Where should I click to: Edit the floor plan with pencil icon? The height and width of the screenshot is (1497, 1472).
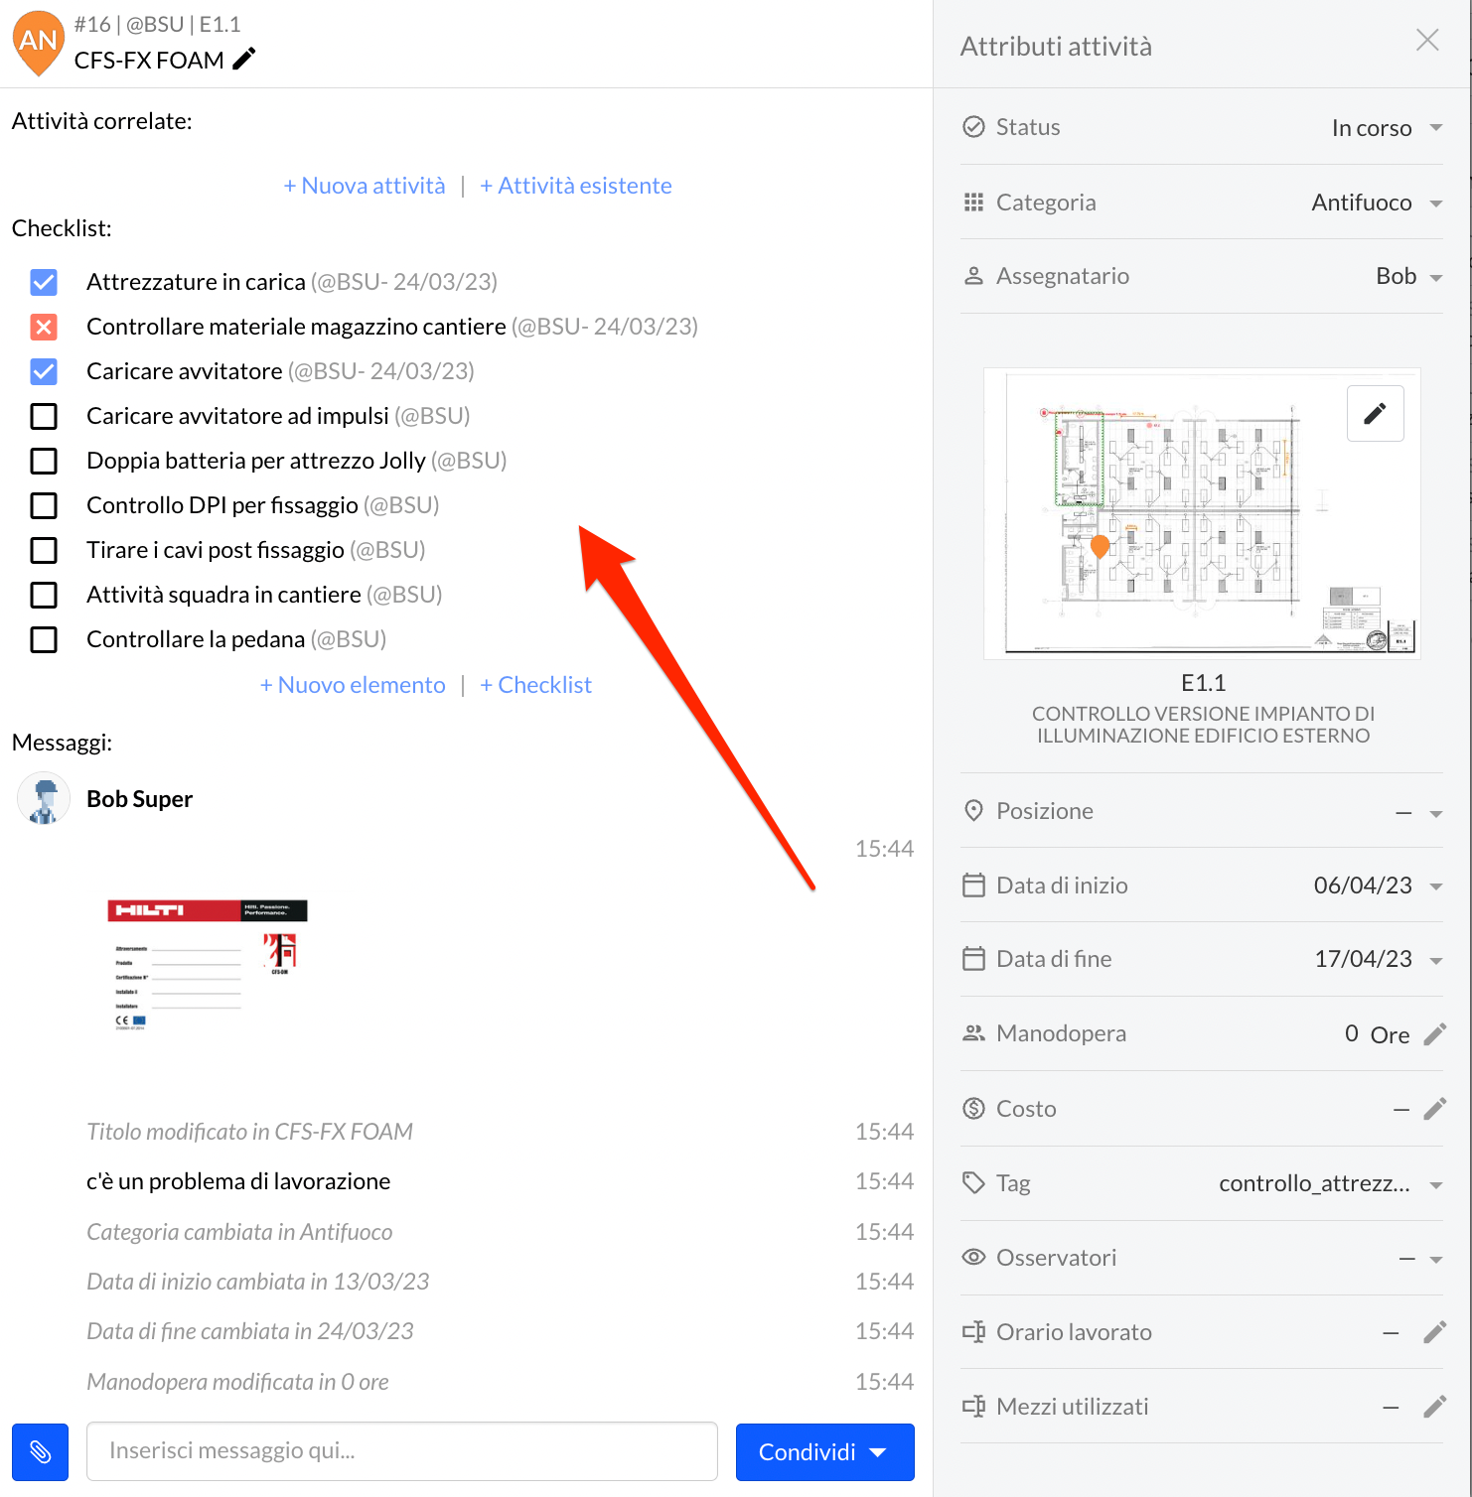click(x=1375, y=413)
